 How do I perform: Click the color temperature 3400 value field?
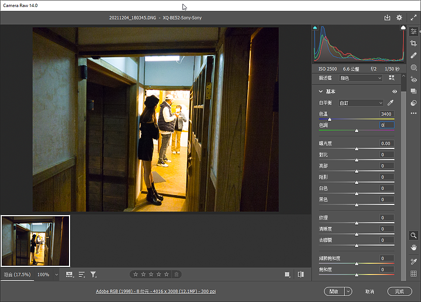tap(387, 114)
